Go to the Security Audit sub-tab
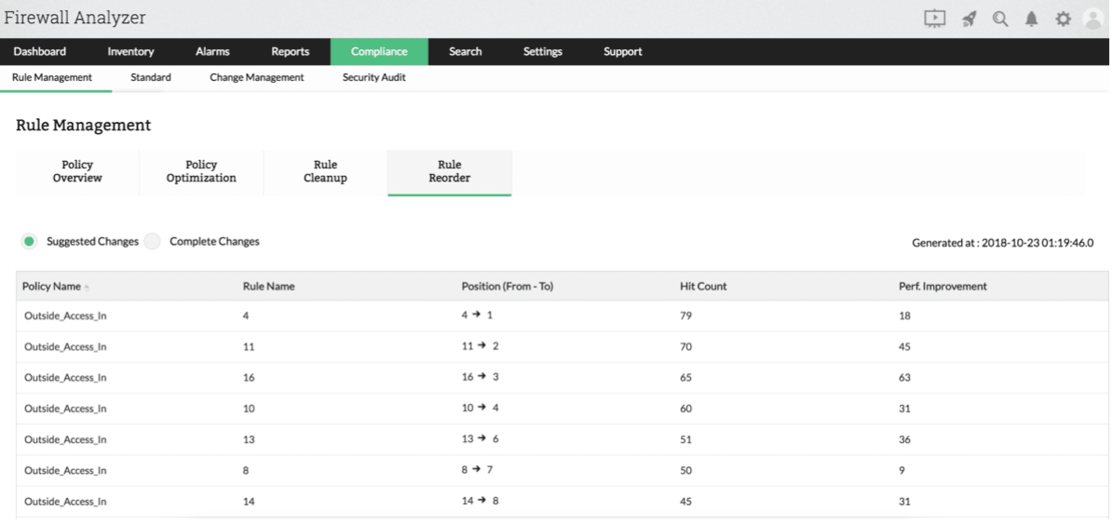Screen dimensions: 1112x523 coord(374,78)
